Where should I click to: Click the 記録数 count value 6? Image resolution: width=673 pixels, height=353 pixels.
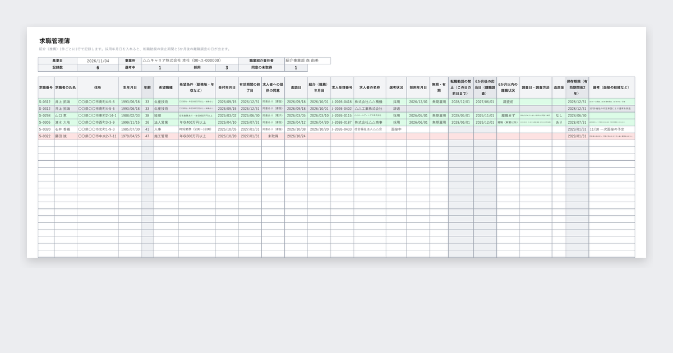98,68
